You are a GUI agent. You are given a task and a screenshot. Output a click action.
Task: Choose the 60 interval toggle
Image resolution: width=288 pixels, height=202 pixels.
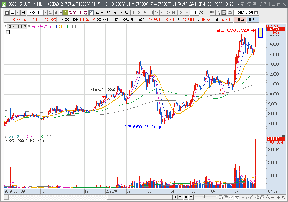tap(174, 13)
